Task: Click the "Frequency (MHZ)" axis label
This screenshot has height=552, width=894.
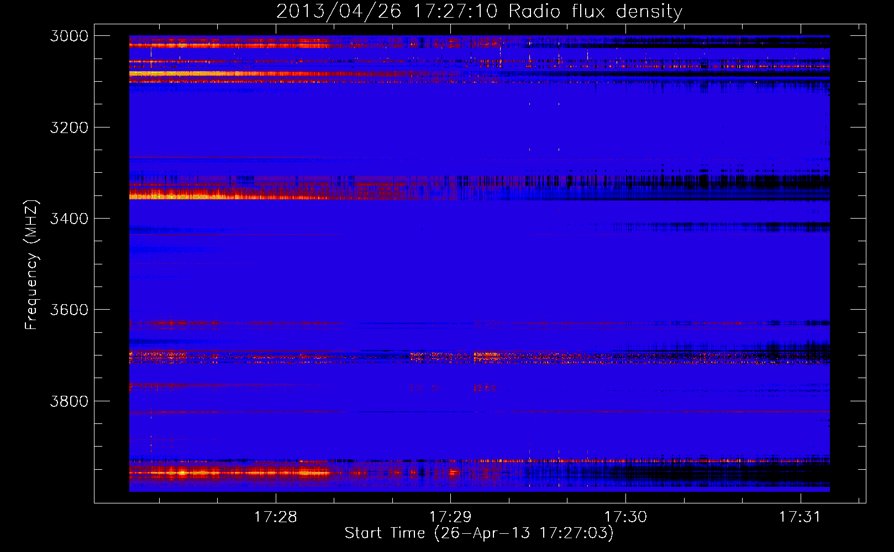Action: pyautogui.click(x=31, y=265)
